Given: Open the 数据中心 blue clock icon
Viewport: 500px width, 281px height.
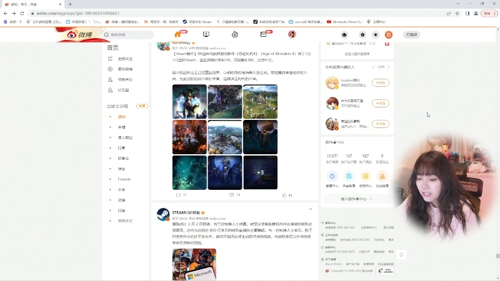Looking at the screenshot, I should point(332,176).
